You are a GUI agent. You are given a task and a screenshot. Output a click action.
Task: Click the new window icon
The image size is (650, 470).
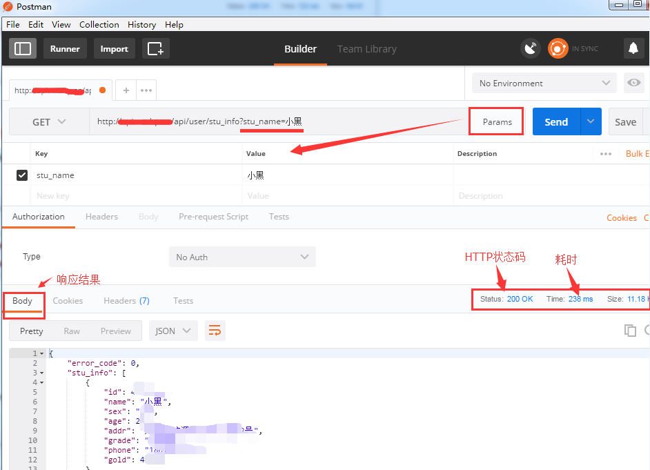[155, 48]
